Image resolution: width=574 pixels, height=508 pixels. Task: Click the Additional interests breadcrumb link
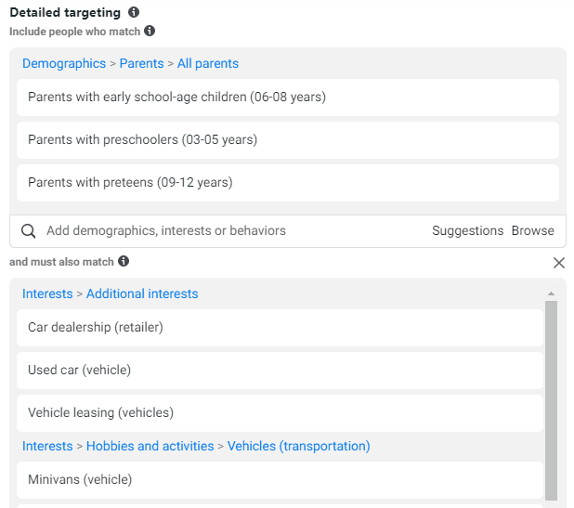142,293
